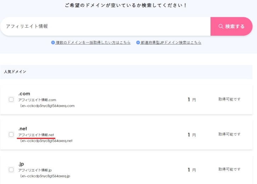Tick the .jp domain checkbox
257x184 pixels.
[x=11, y=169]
